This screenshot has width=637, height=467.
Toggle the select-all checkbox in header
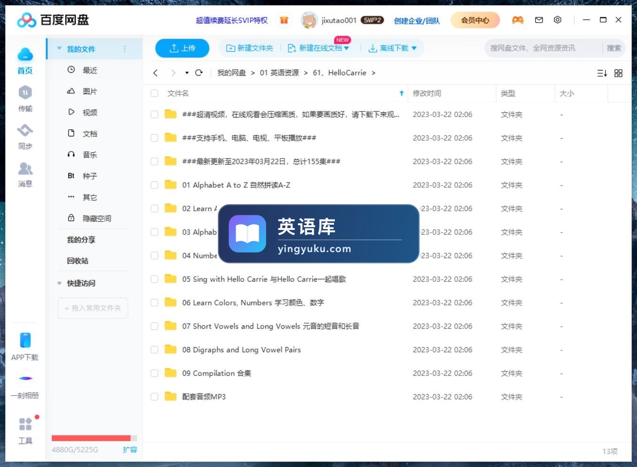click(x=154, y=93)
